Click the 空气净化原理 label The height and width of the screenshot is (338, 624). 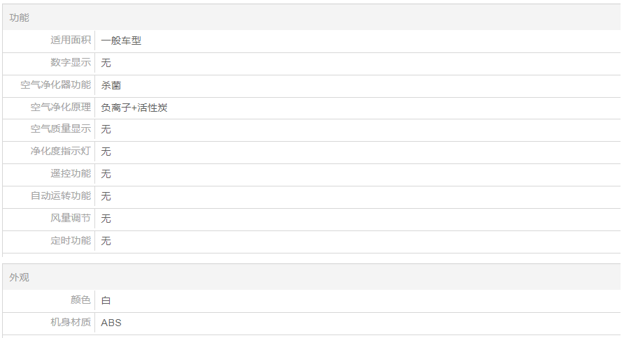point(61,108)
